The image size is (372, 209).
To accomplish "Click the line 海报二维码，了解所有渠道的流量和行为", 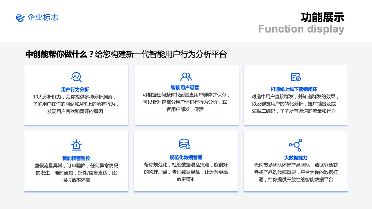I will [294, 111].
